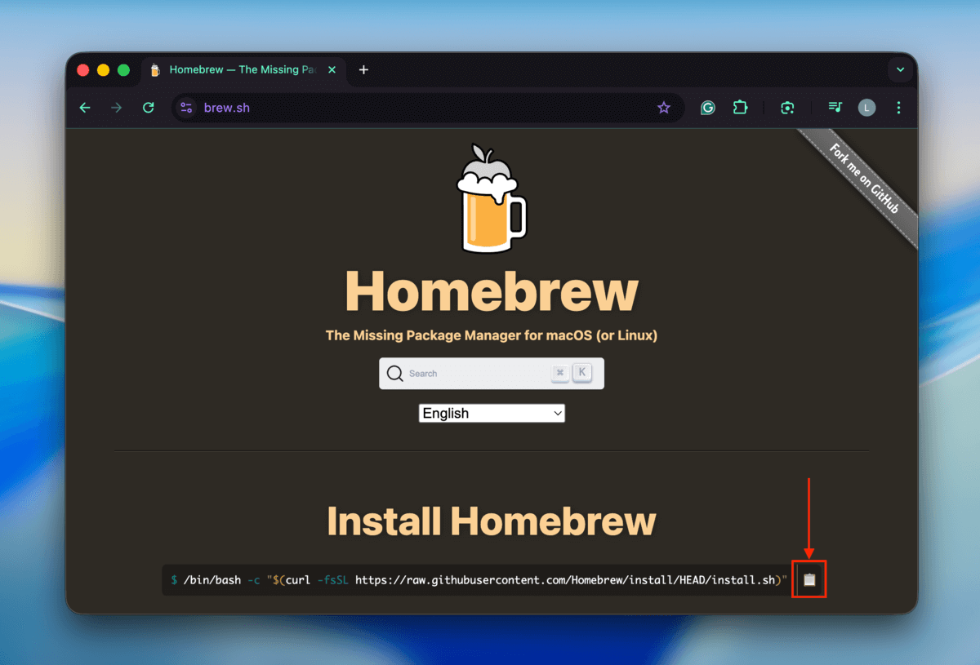The width and height of the screenshot is (980, 665).
Task: Click the profile avatar marked L
Action: [x=866, y=107]
